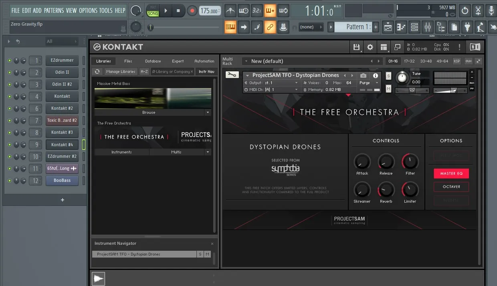Image resolution: width=497 pixels, height=286 pixels.
Task: Open the ProjectSAM instrument name dropdown arrow
Action: point(248,75)
